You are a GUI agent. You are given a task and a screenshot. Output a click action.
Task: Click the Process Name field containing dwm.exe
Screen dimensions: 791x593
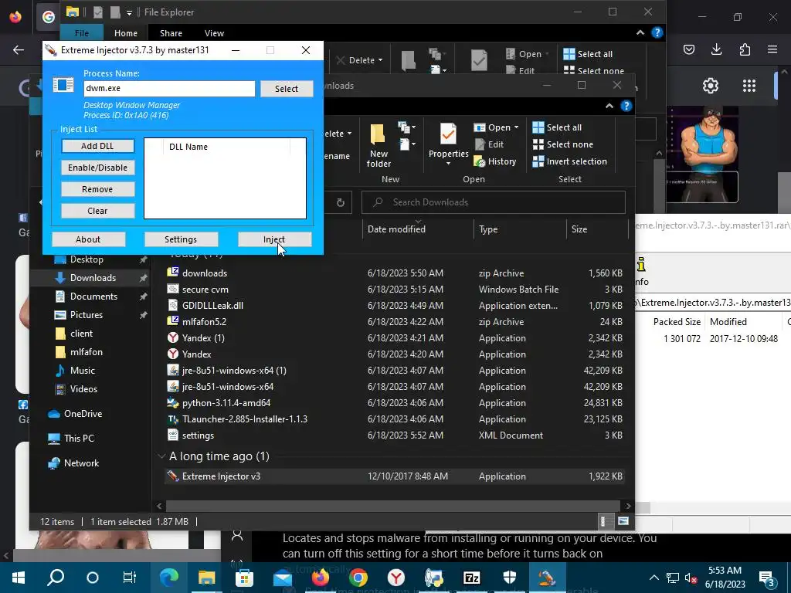169,88
